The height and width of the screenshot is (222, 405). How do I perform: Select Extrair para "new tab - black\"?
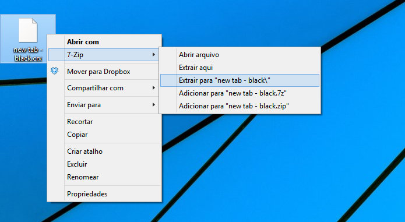click(240, 80)
